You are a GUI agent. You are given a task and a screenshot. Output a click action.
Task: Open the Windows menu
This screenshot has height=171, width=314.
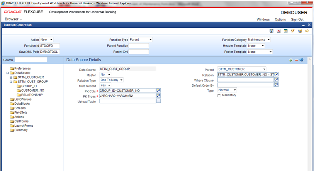pyautogui.click(x=263, y=19)
